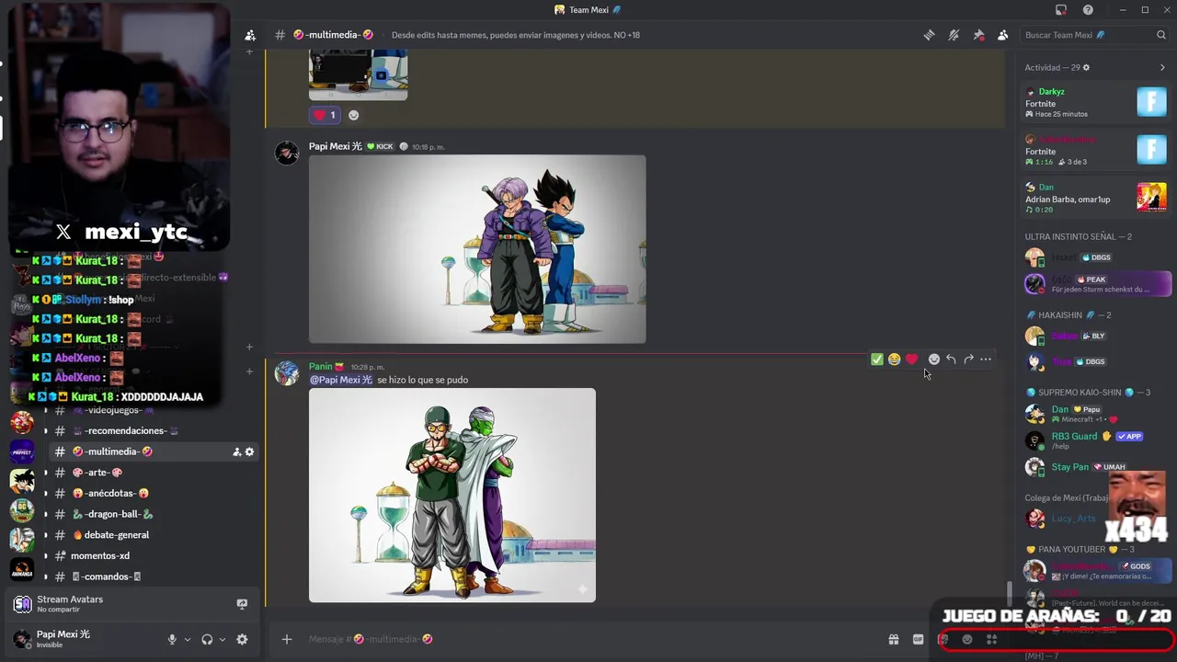Open Panin's Piccolo fan-art image
The image size is (1177, 662).
pos(452,496)
